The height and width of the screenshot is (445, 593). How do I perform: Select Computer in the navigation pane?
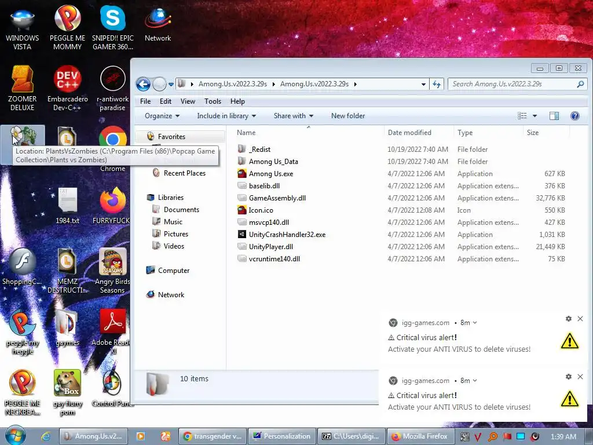coord(174,271)
